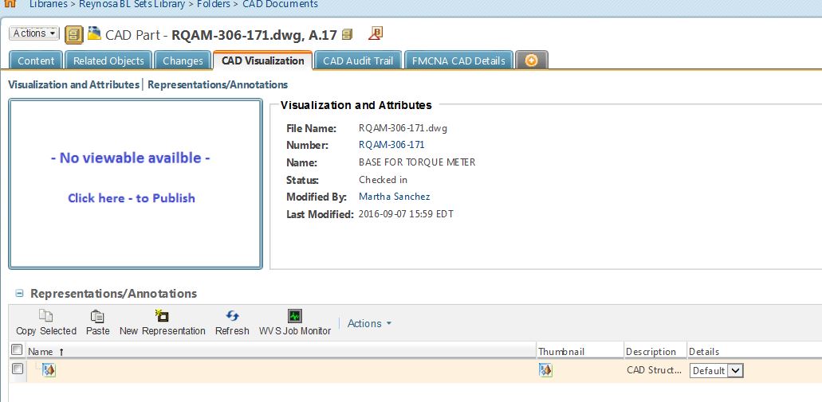Image resolution: width=822 pixels, height=402 pixels.
Task: Open Reynosa BL Sets Library breadcrumb
Action: pos(132,4)
